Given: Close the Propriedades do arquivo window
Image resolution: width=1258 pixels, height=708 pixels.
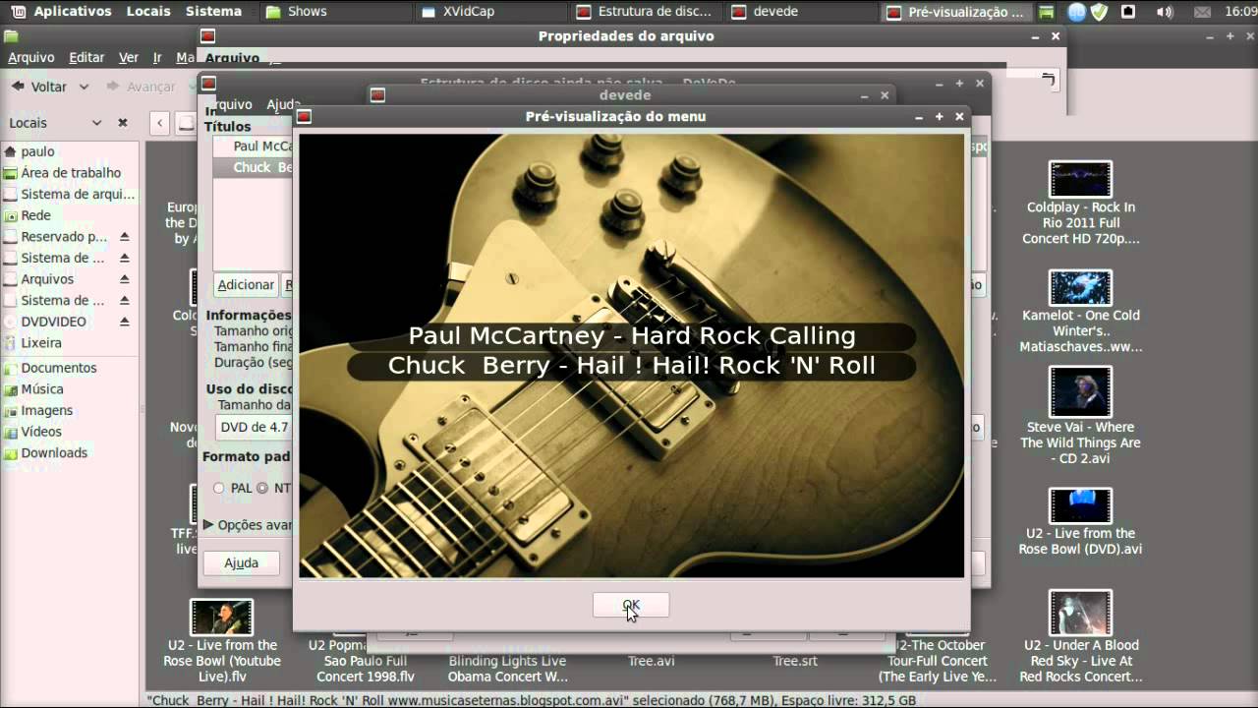Looking at the screenshot, I should (1057, 36).
